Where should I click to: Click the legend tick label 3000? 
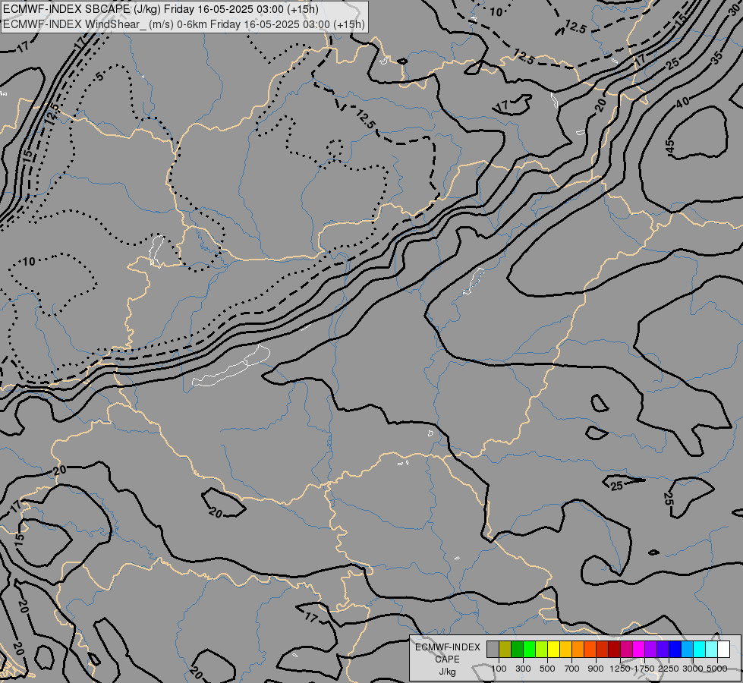[x=693, y=669]
